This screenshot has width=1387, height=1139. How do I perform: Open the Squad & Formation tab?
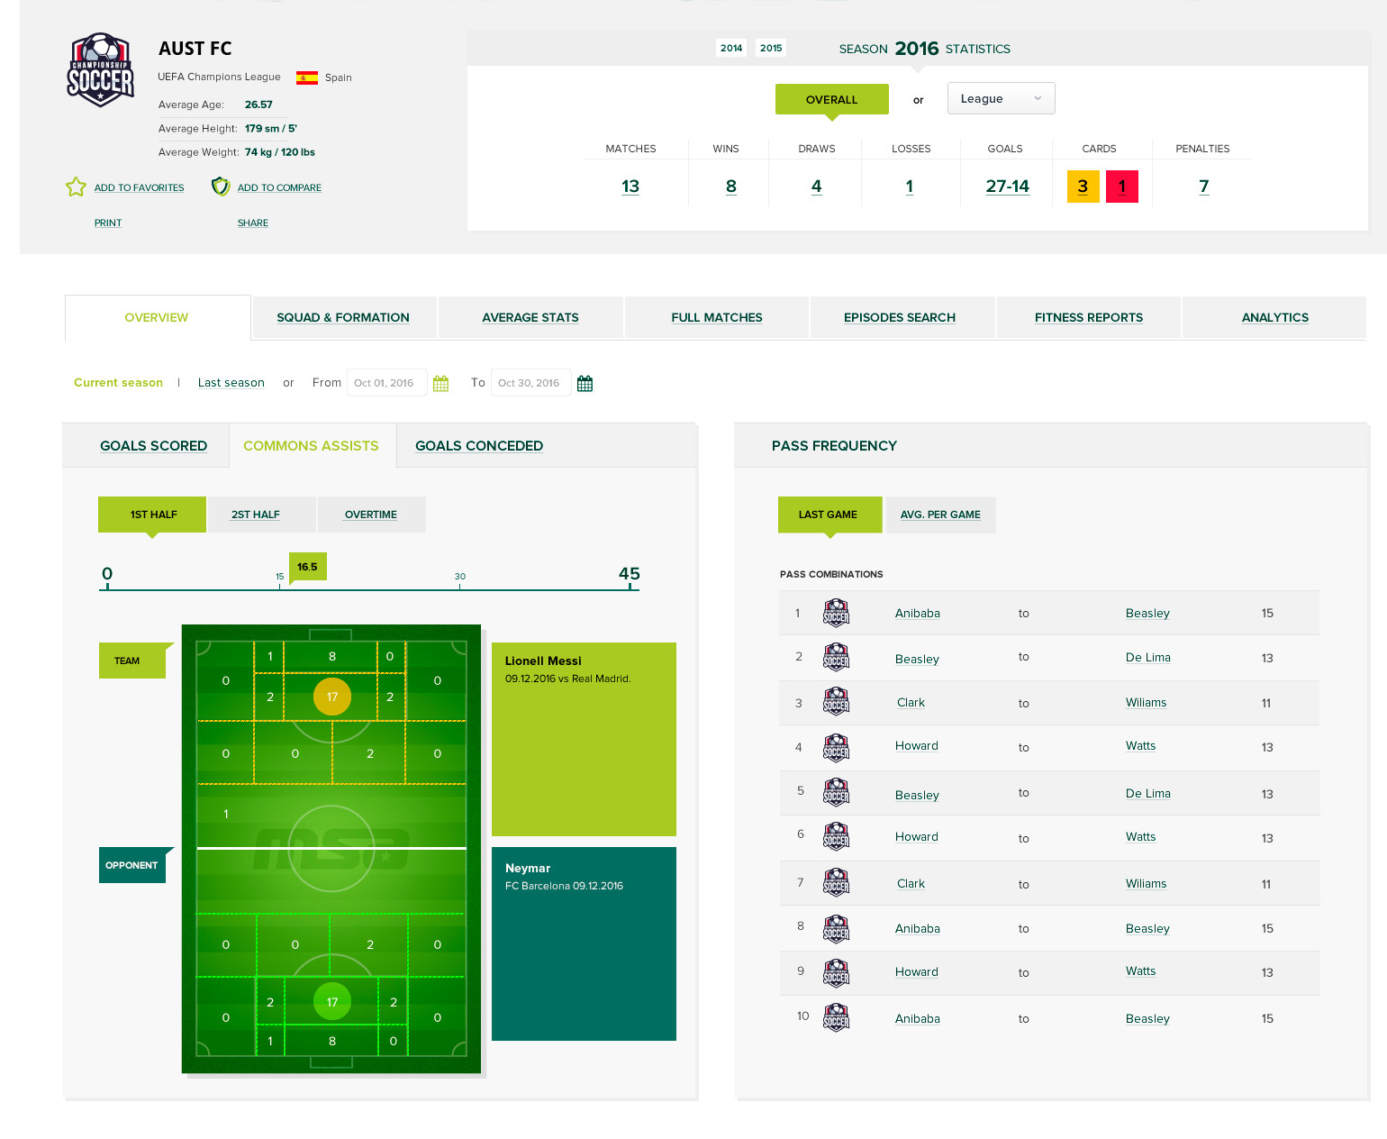(x=343, y=317)
